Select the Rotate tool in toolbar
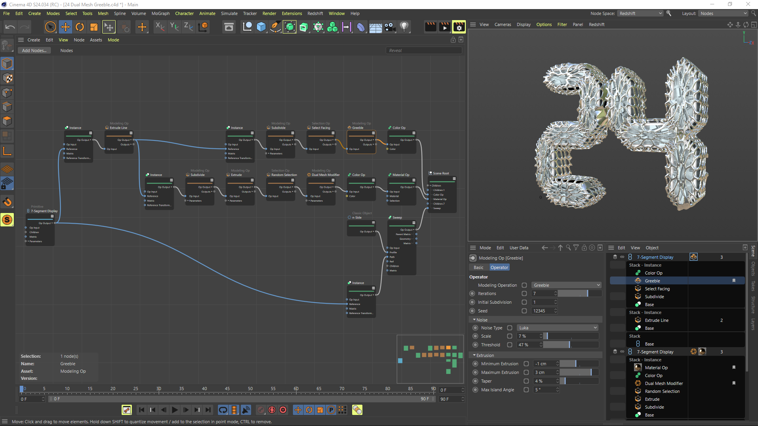This screenshot has width=758, height=426. click(80, 27)
